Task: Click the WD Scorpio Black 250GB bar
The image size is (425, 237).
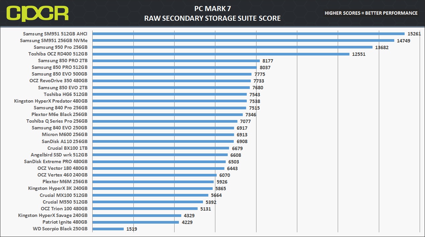Action: 108,229
